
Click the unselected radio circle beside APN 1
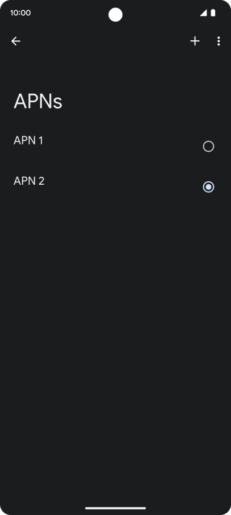coord(208,146)
